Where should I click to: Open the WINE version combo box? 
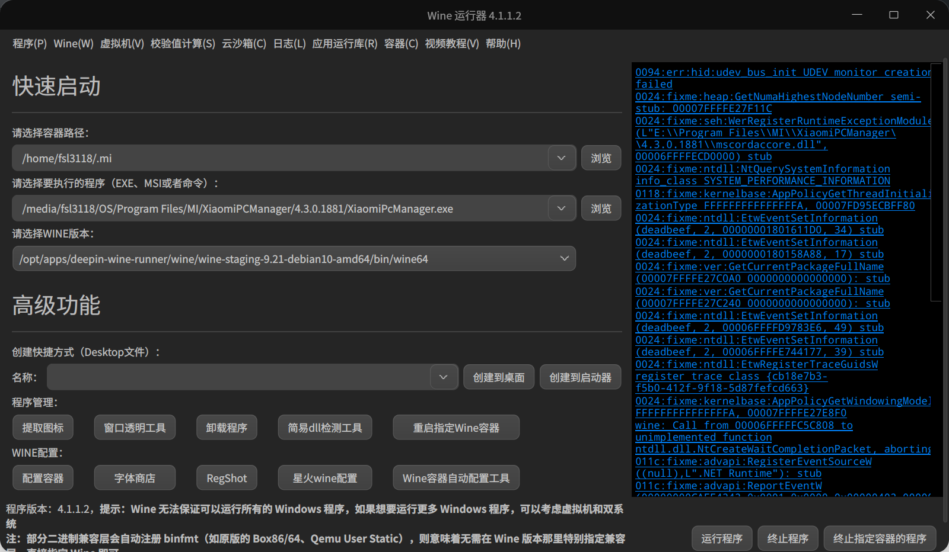pyautogui.click(x=294, y=259)
